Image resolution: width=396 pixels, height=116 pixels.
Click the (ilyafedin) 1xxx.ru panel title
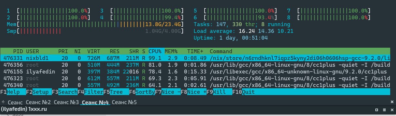click(24, 110)
